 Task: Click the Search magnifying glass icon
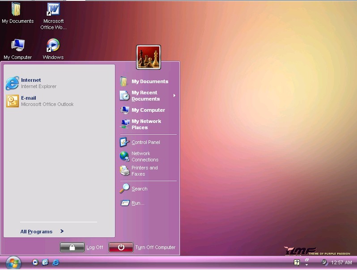pyautogui.click(x=124, y=189)
